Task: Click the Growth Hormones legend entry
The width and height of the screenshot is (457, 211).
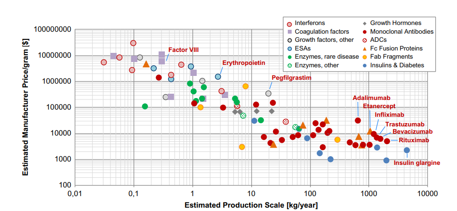Action: coord(392,23)
